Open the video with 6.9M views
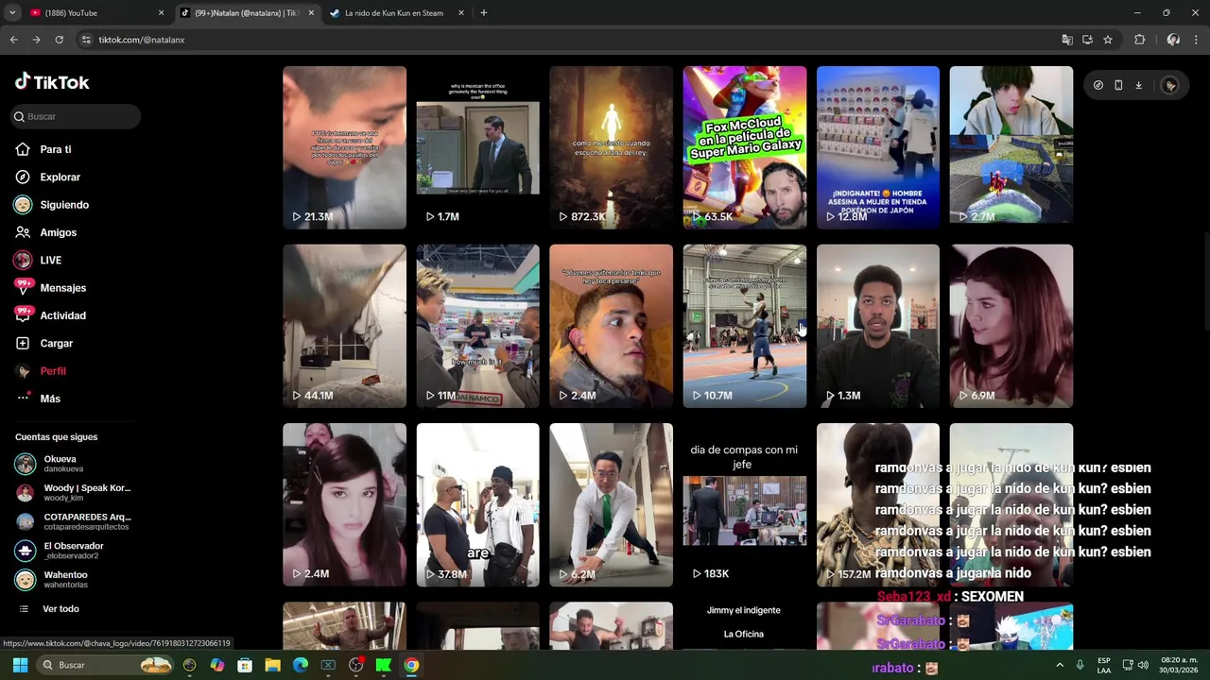Viewport: 1210px width, 680px height. point(1011,326)
